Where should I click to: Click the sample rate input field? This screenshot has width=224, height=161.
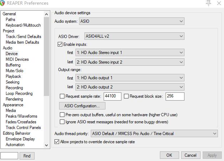[112, 96]
